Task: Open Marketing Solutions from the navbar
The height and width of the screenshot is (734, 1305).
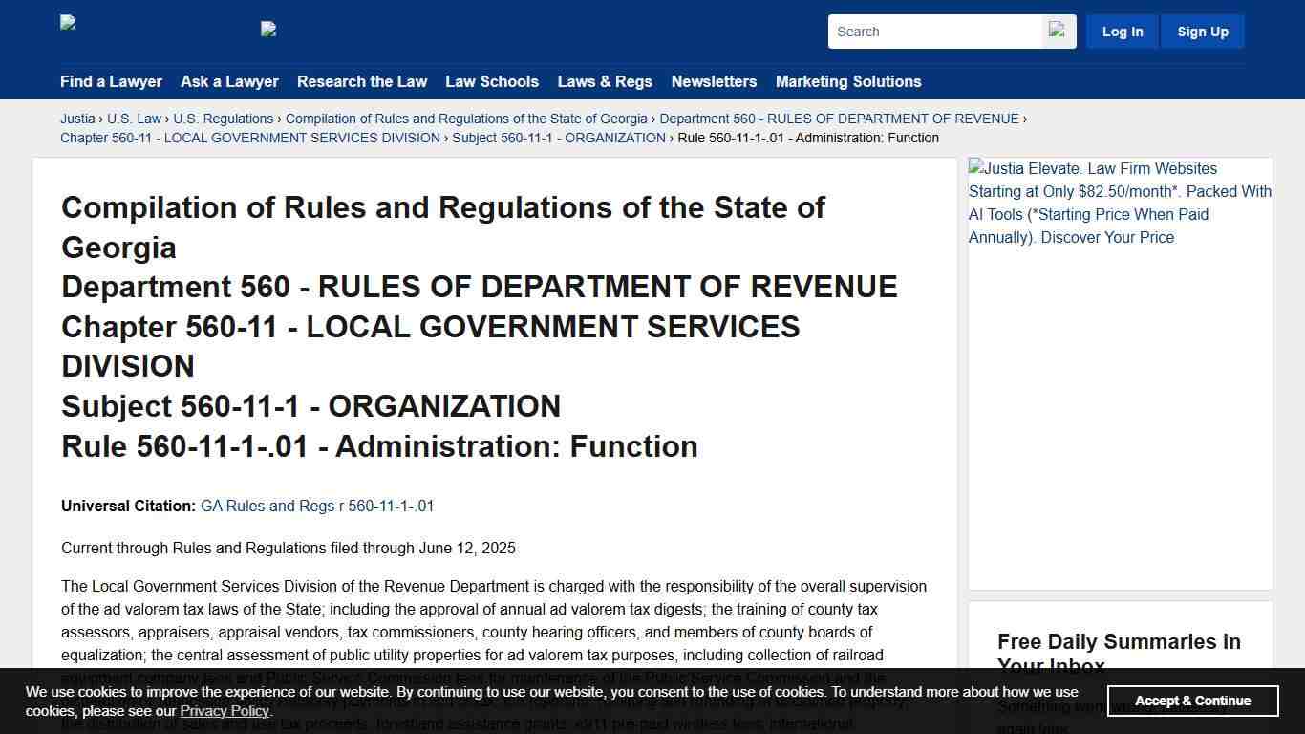Action: (848, 81)
